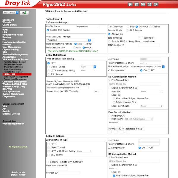Click the PING to the IP field
Image resolution: width=178 pixels, height=178 pixels.
(x=149, y=45)
